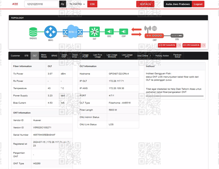Screen dimensions: 219x169
Task: Click the ONT Serial Number value
Action: pyautogui.click(x=44, y=135)
